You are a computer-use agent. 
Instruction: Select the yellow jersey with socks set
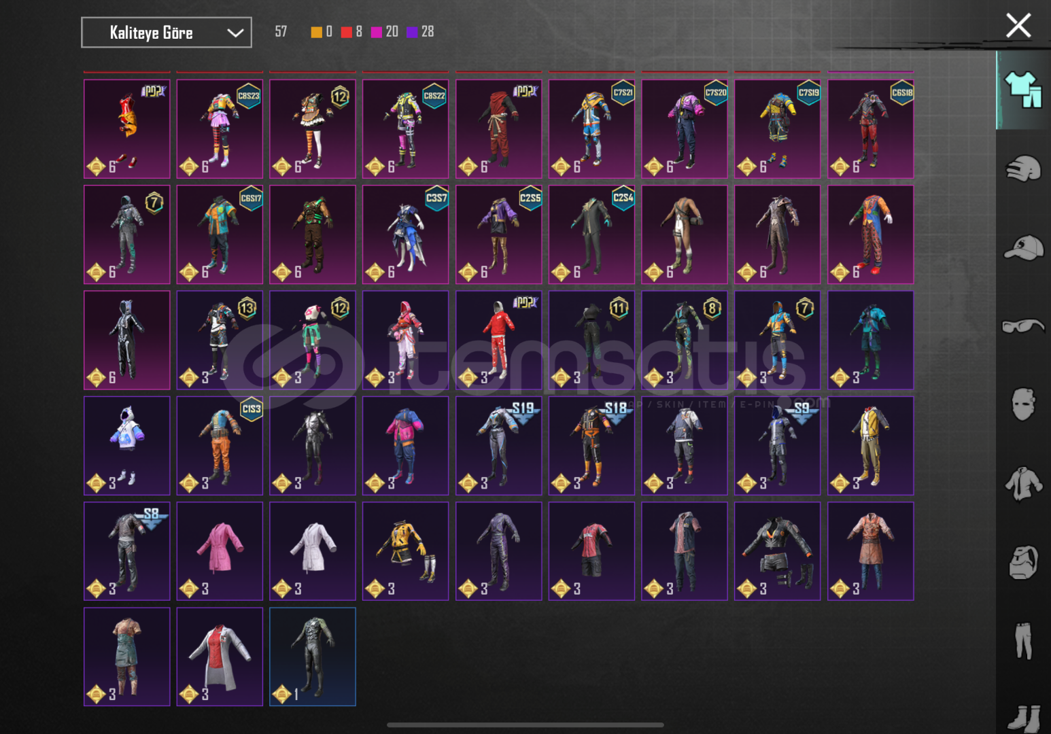pyautogui.click(x=406, y=551)
